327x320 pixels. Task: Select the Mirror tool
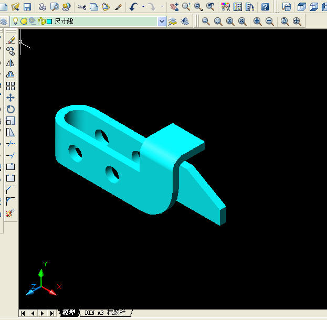click(x=10, y=63)
